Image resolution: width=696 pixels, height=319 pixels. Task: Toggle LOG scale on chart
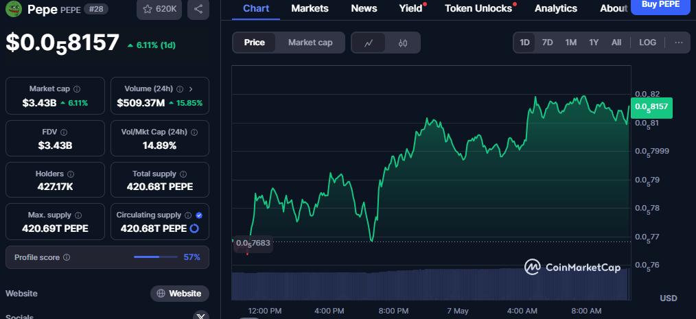pyautogui.click(x=648, y=43)
